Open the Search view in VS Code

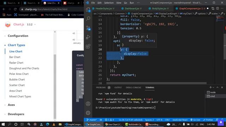pos(88,18)
